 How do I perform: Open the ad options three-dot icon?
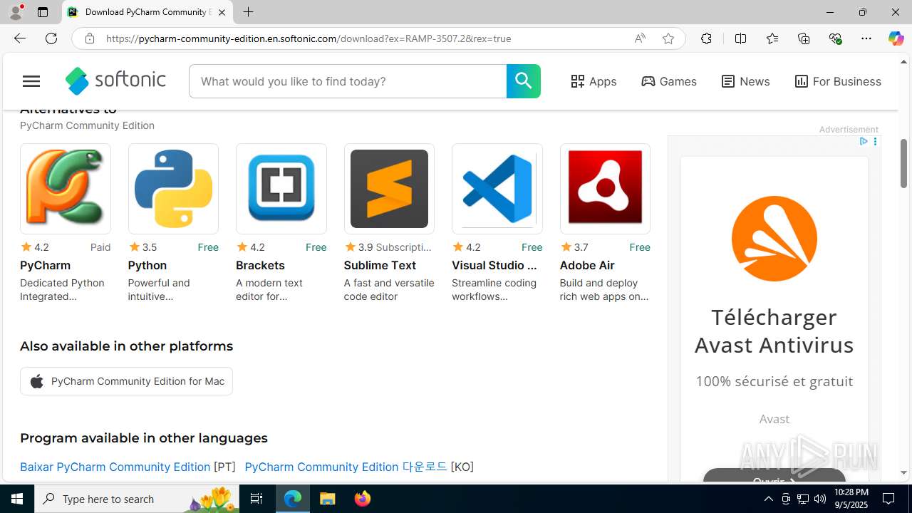[875, 142]
